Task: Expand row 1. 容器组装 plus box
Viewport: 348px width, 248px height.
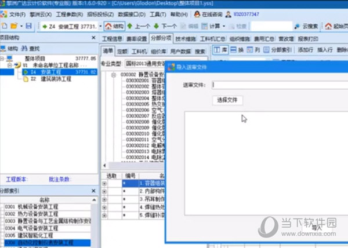Action: 104,184
